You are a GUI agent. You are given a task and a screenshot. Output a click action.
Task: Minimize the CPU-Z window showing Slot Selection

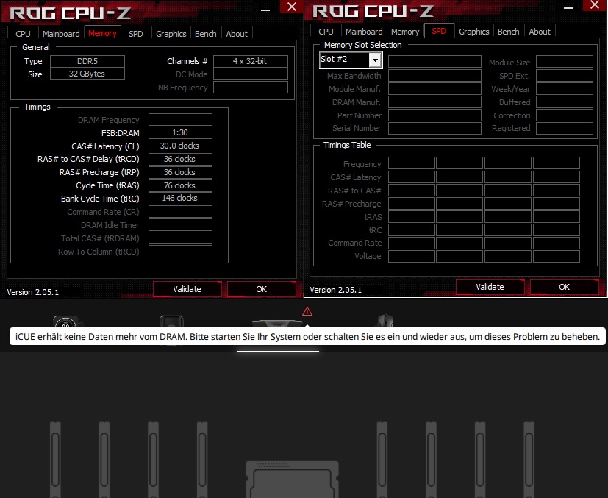pyautogui.click(x=568, y=8)
